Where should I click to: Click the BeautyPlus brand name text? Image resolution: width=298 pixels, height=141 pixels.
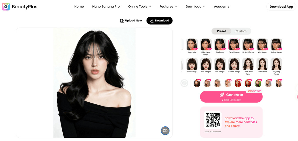24,7
